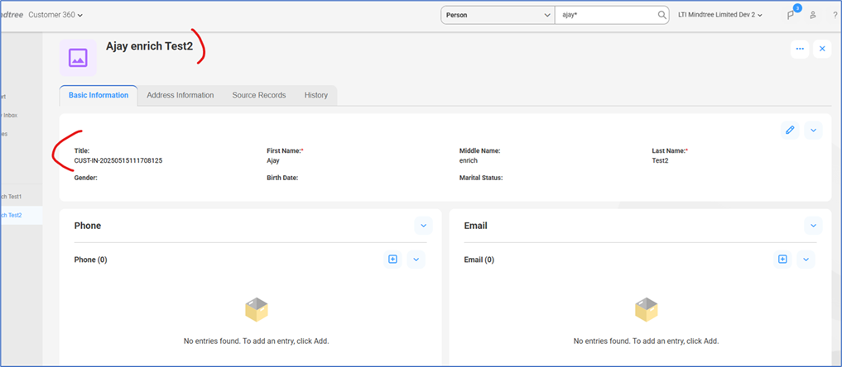Collapse the Email section chevron

pyautogui.click(x=813, y=226)
